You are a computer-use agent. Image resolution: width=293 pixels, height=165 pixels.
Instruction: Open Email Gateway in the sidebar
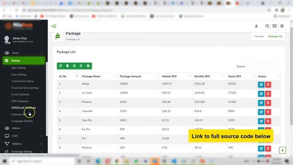(x=20, y=94)
